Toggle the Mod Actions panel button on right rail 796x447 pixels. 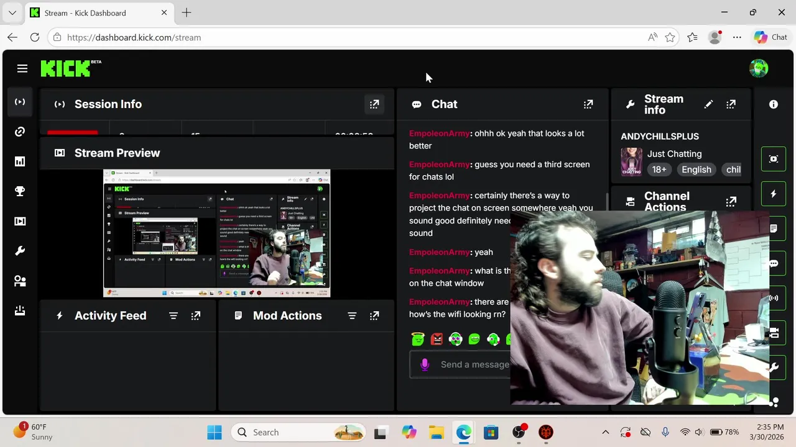click(x=774, y=228)
